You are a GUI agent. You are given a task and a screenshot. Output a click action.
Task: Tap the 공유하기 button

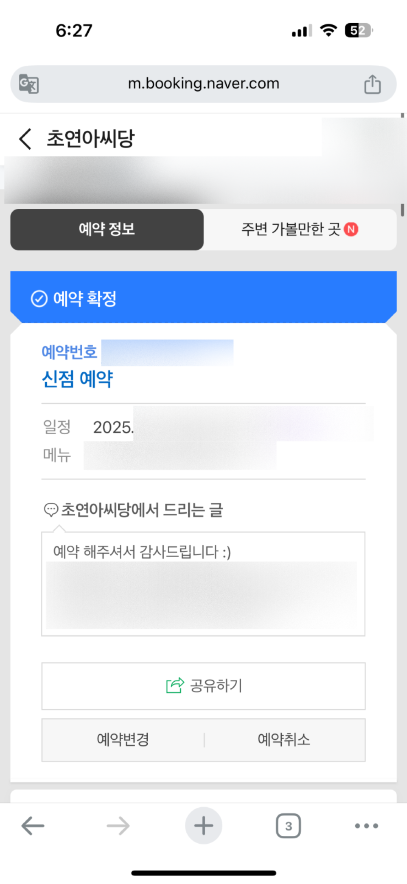pyautogui.click(x=203, y=686)
